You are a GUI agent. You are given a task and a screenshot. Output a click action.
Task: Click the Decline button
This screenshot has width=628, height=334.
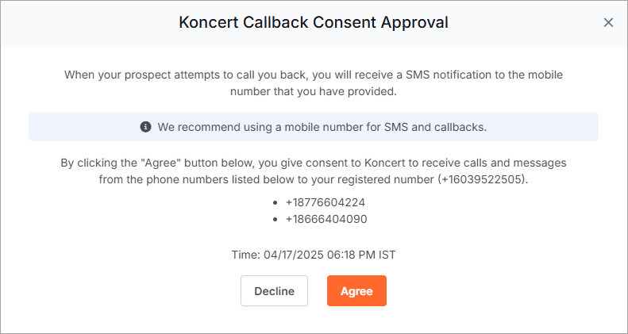click(275, 291)
